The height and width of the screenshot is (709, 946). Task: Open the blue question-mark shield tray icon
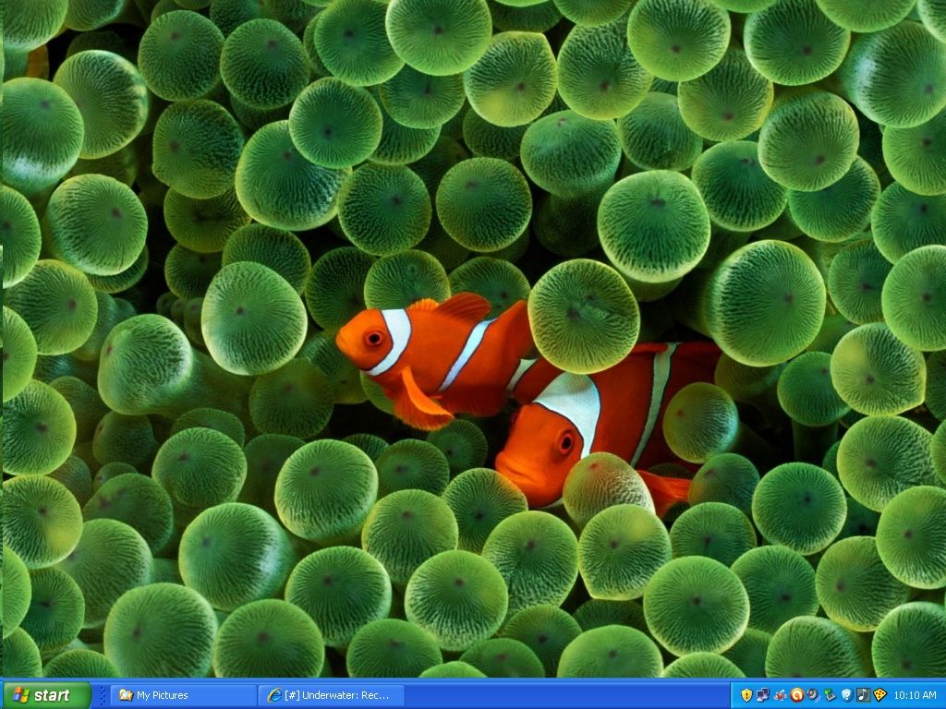846,695
